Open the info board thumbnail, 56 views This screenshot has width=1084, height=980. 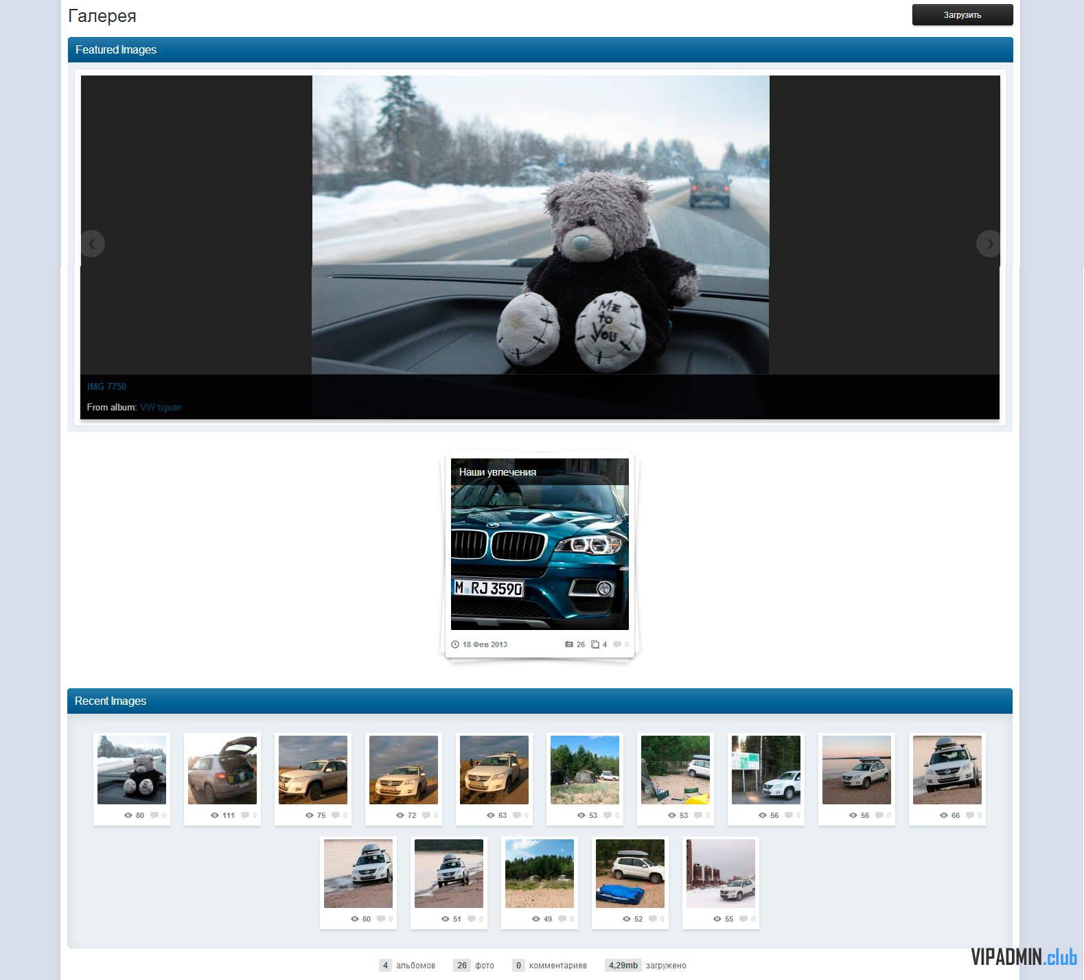coord(766,770)
